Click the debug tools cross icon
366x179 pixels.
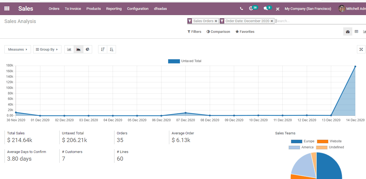pyautogui.click(x=278, y=9)
